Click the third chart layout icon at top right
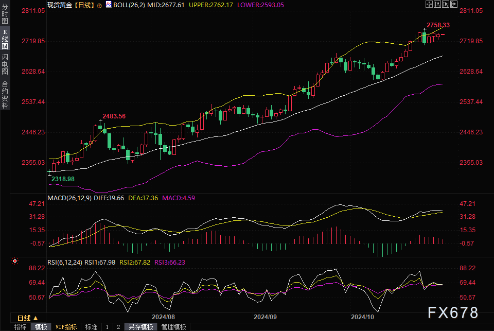Screen dimensions: 494x331 pyautogui.click(x=446, y=4)
